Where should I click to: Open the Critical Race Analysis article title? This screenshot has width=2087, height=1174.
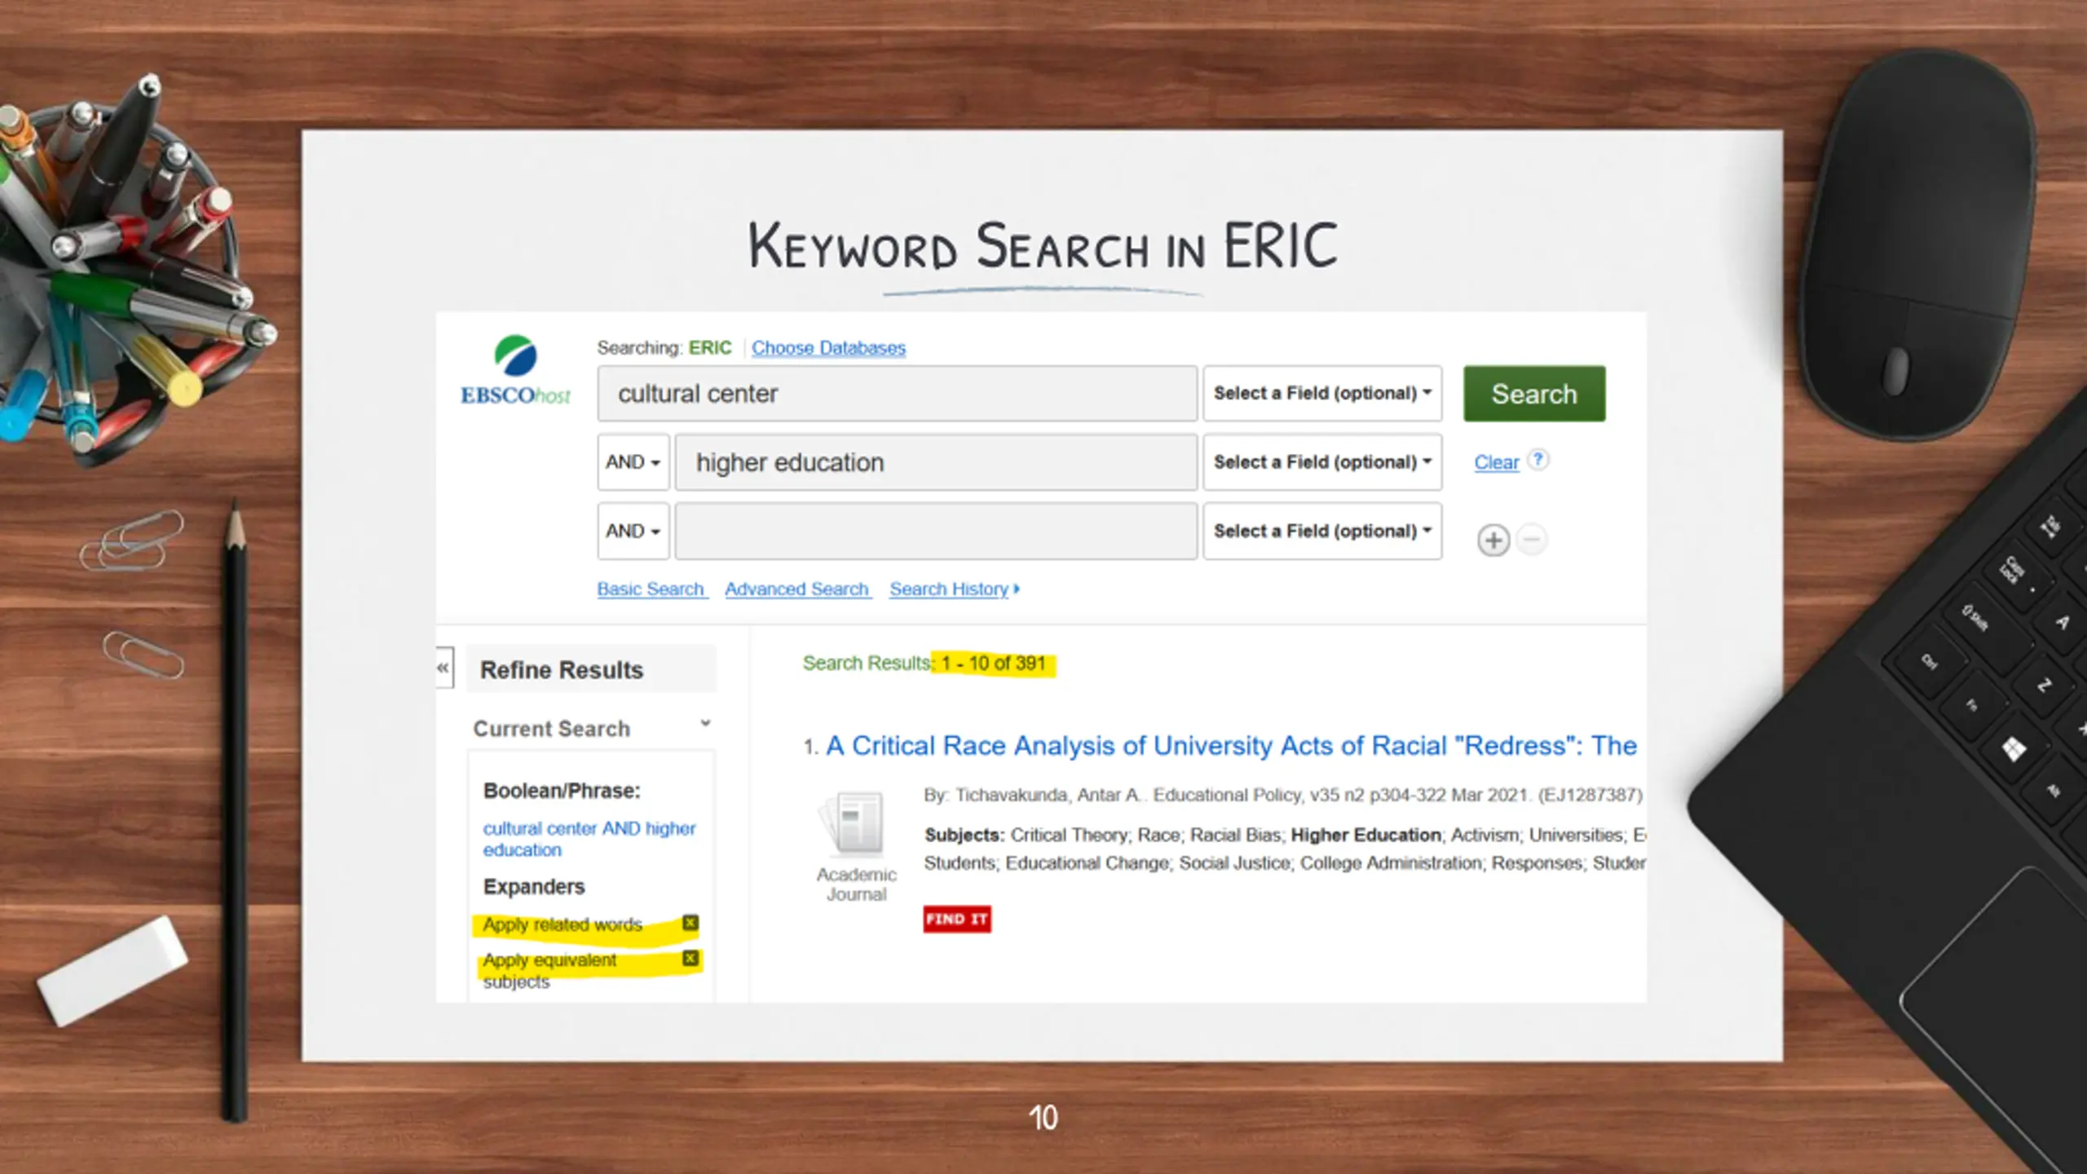pos(1231,745)
